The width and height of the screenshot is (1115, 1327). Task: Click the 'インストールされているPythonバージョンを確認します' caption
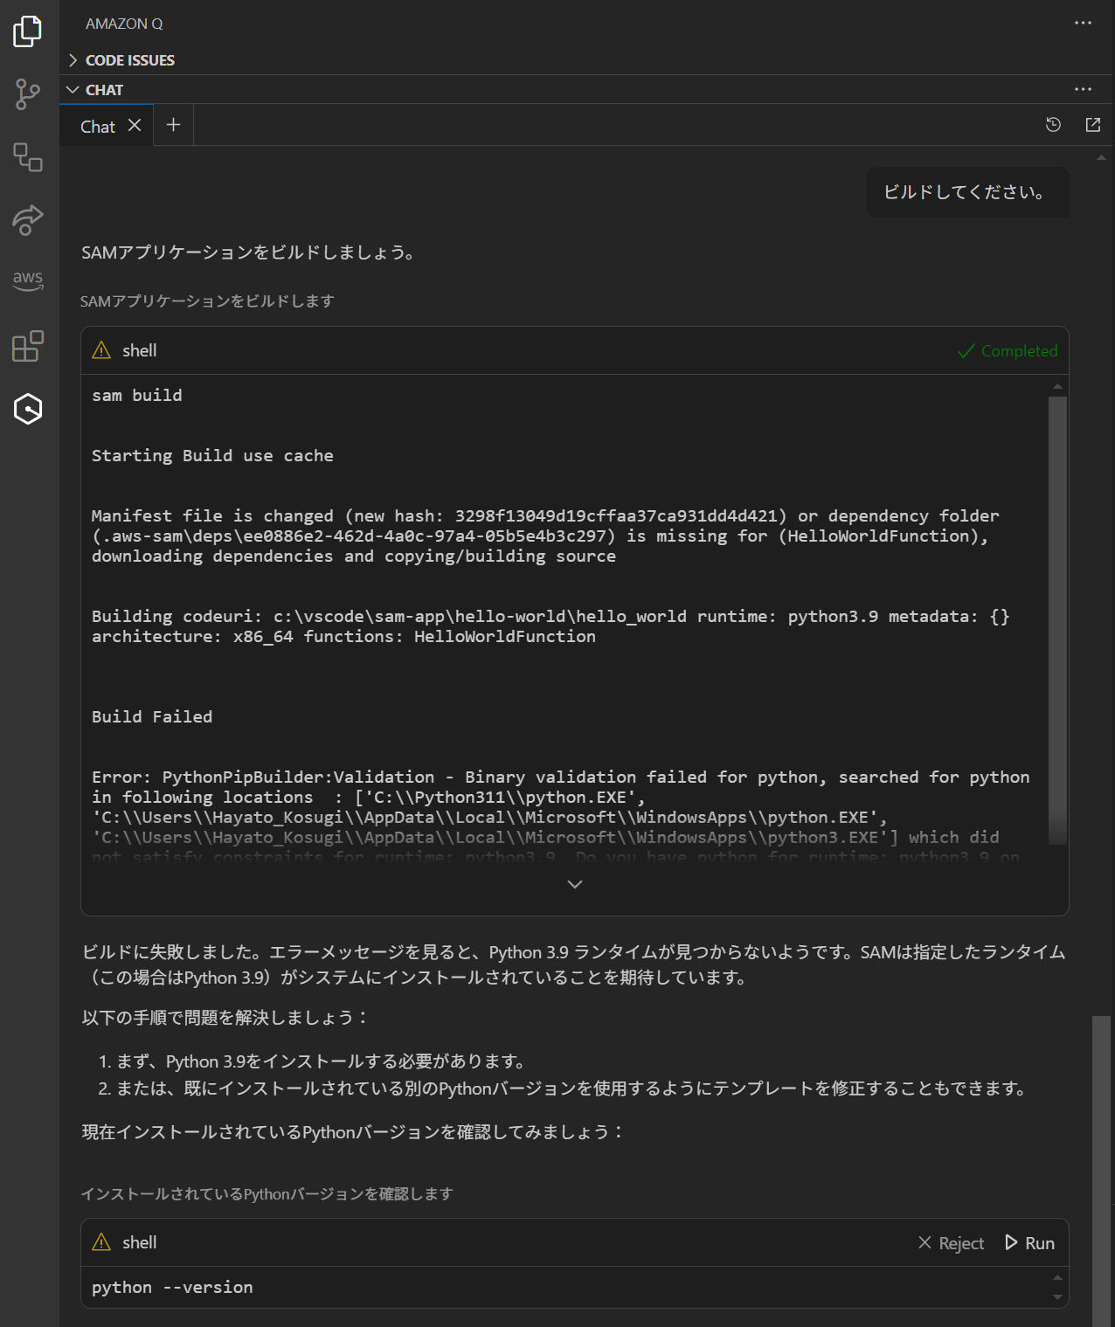pos(267,1194)
